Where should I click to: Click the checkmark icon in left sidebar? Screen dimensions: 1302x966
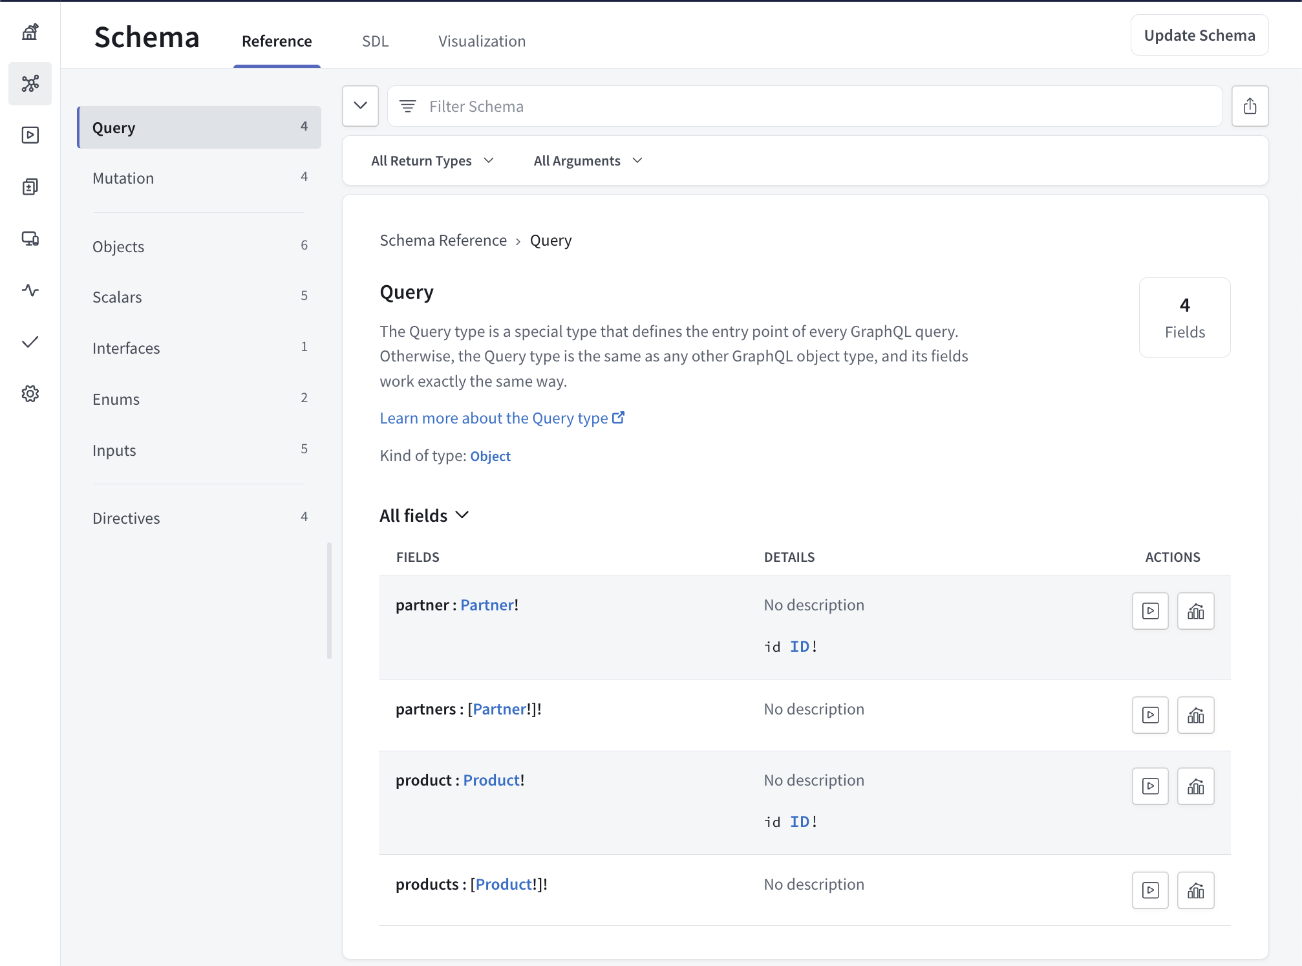[32, 341]
